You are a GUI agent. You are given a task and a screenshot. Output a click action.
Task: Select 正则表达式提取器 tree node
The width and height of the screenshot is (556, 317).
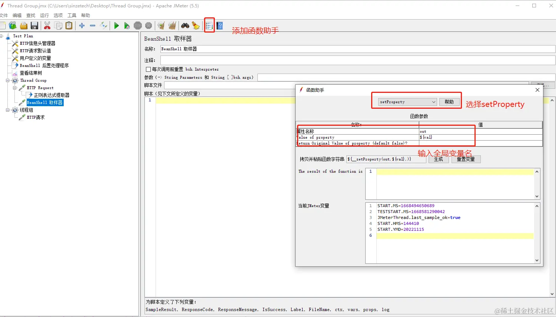tap(51, 95)
